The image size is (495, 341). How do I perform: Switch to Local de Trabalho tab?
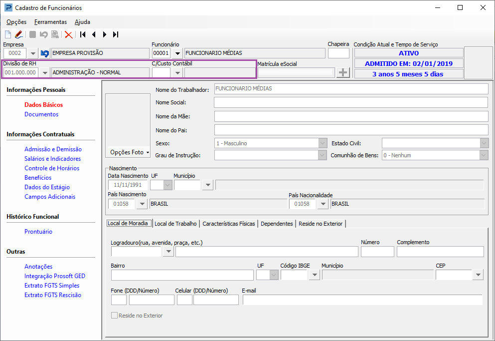pyautogui.click(x=175, y=224)
